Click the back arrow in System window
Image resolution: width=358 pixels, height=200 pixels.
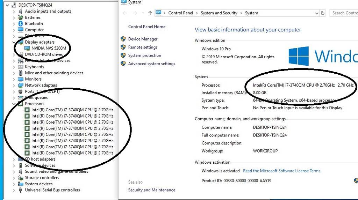[x=125, y=13]
